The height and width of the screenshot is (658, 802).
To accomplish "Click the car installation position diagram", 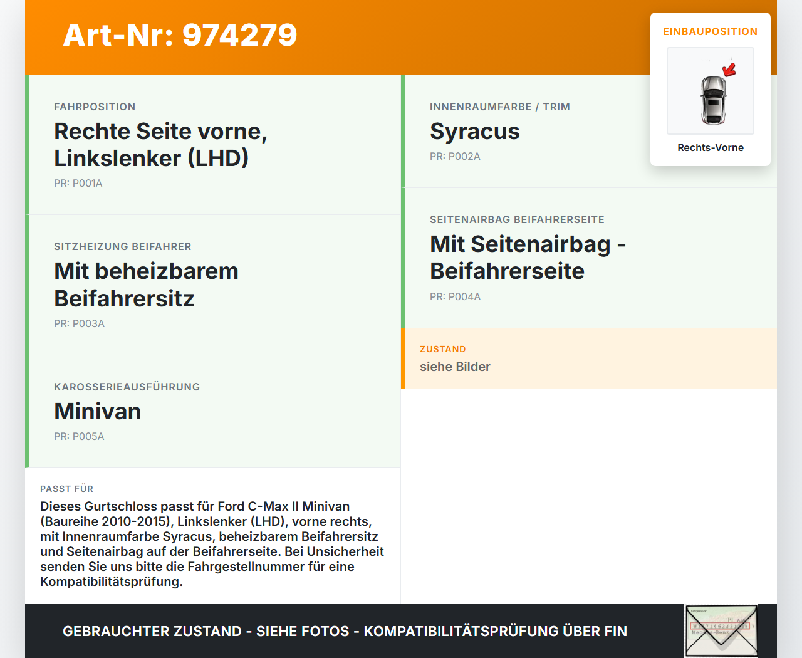I will 710,91.
